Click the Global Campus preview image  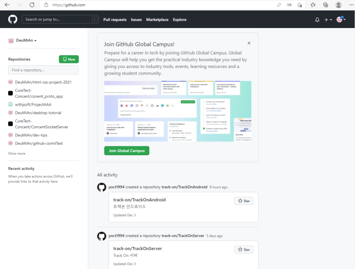click(178, 111)
